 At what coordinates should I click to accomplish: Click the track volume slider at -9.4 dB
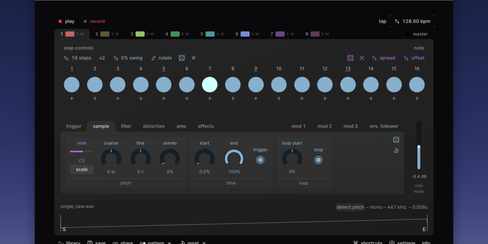419,157
